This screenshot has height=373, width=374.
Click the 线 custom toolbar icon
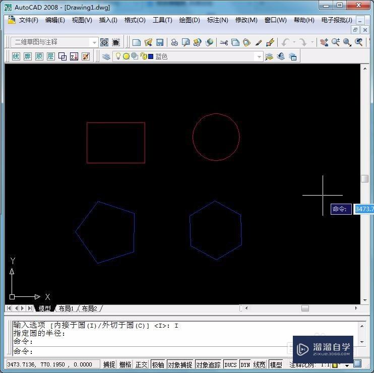16,56
